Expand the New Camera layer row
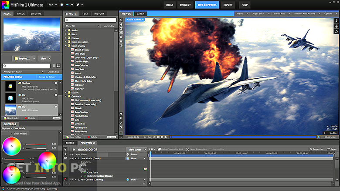Image resolution: width=340 pixels, height=191 pixels. coord(75,180)
